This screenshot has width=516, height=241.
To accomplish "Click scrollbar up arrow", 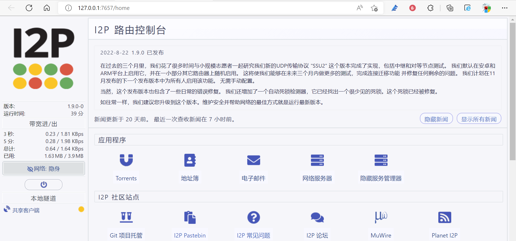I will (513, 20).
